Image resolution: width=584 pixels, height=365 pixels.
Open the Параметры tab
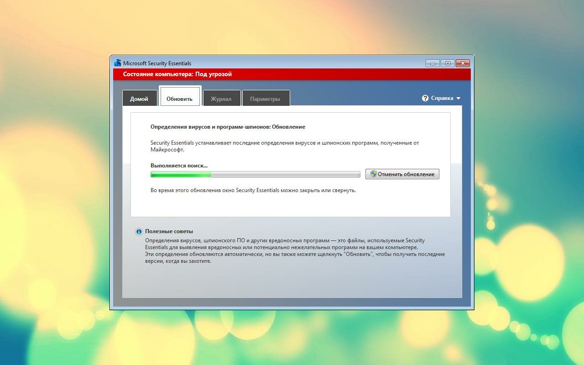265,98
